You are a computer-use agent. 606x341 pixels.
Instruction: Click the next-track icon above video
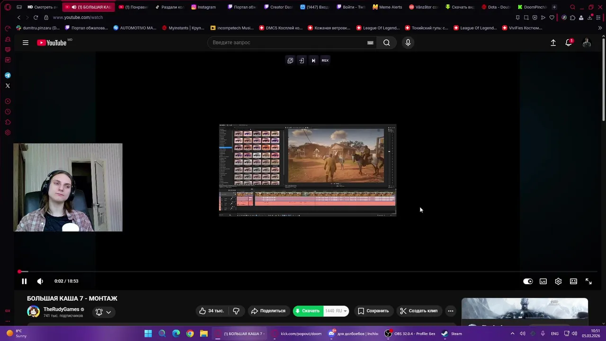pos(313,60)
